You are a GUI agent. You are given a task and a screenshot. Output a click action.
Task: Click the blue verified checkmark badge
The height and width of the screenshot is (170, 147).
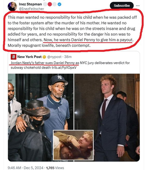click(59, 4)
